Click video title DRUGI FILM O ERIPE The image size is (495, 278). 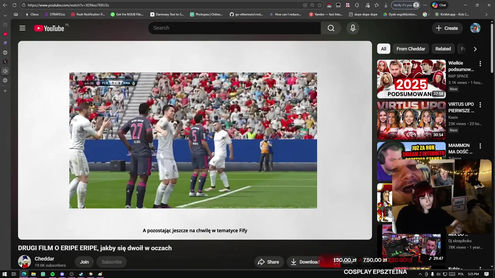click(95, 248)
